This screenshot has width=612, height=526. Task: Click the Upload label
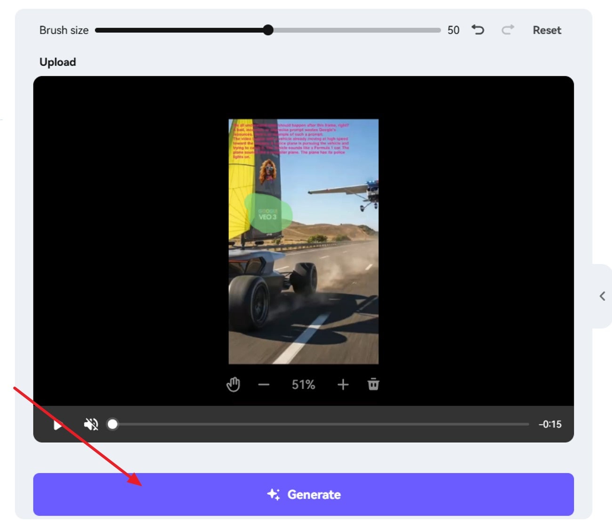coord(57,62)
